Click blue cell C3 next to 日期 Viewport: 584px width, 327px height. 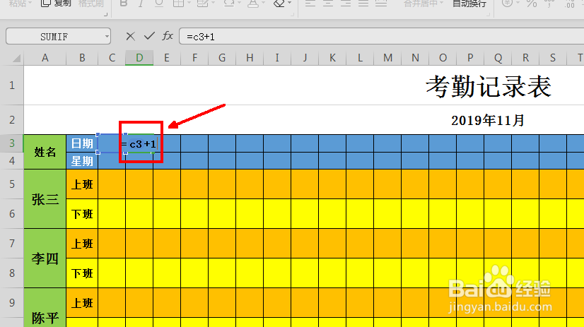112,143
